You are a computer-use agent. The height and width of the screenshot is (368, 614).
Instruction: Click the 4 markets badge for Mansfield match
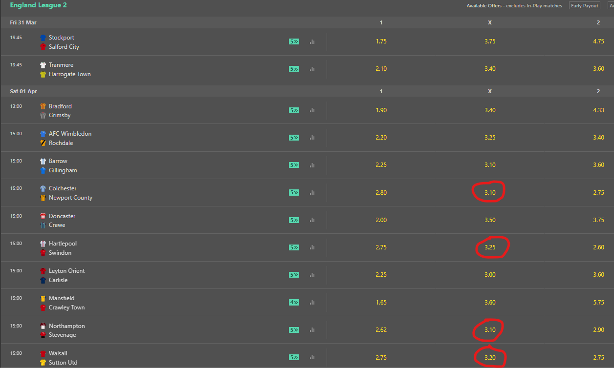[x=294, y=302]
